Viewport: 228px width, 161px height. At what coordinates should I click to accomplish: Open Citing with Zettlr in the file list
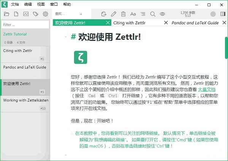[x=25, y=54]
